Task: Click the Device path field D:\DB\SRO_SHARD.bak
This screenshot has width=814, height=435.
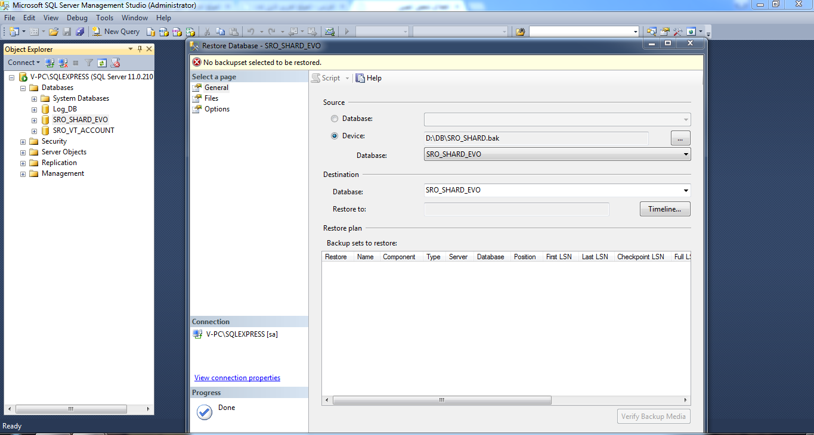Action: pos(536,138)
